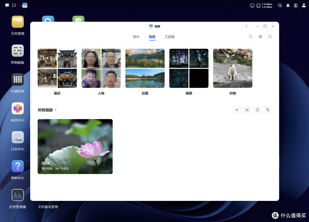Select the 相册 app in the taskbar
Screen dimensions: 309x222
coord(25,5)
